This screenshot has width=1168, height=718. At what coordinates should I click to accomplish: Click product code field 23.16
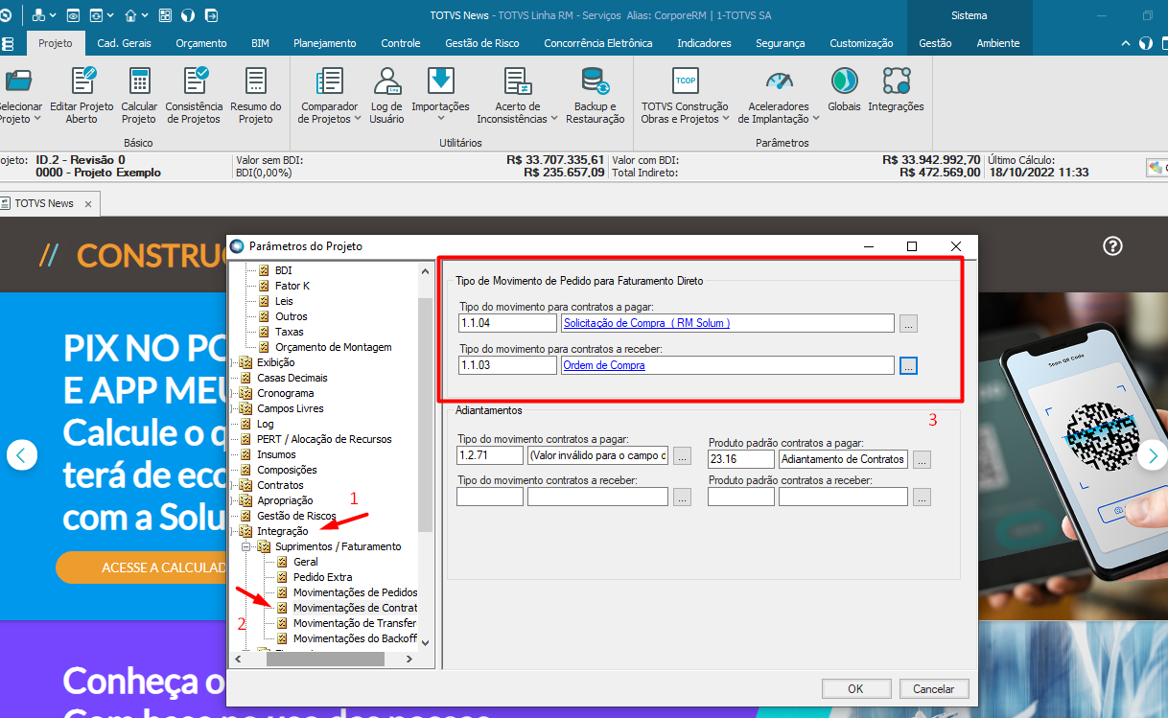pyautogui.click(x=741, y=459)
